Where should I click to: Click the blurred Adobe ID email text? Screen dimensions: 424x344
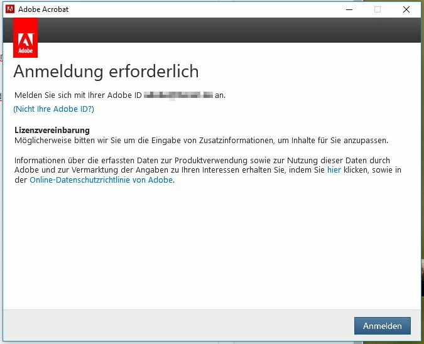coord(178,95)
